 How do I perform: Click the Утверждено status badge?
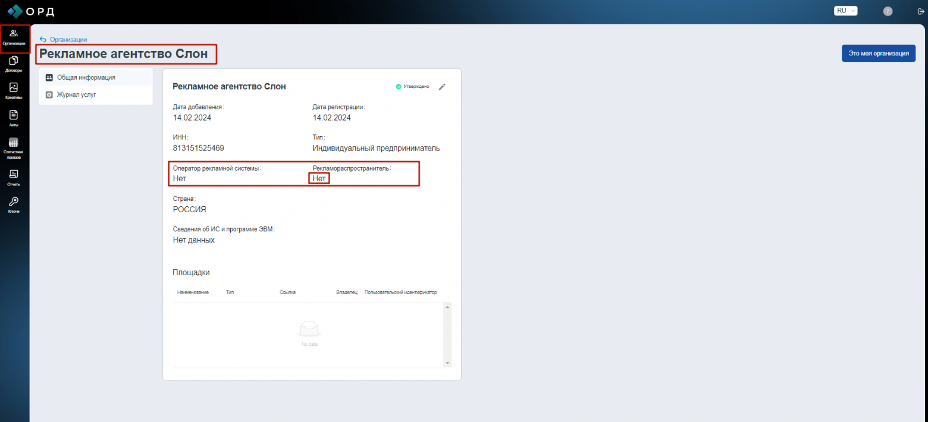413,87
